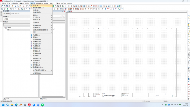This screenshot has height=107, width=190.
Task: Click the hyperlink paperclip icon in right toolbar
Action: [189, 82]
